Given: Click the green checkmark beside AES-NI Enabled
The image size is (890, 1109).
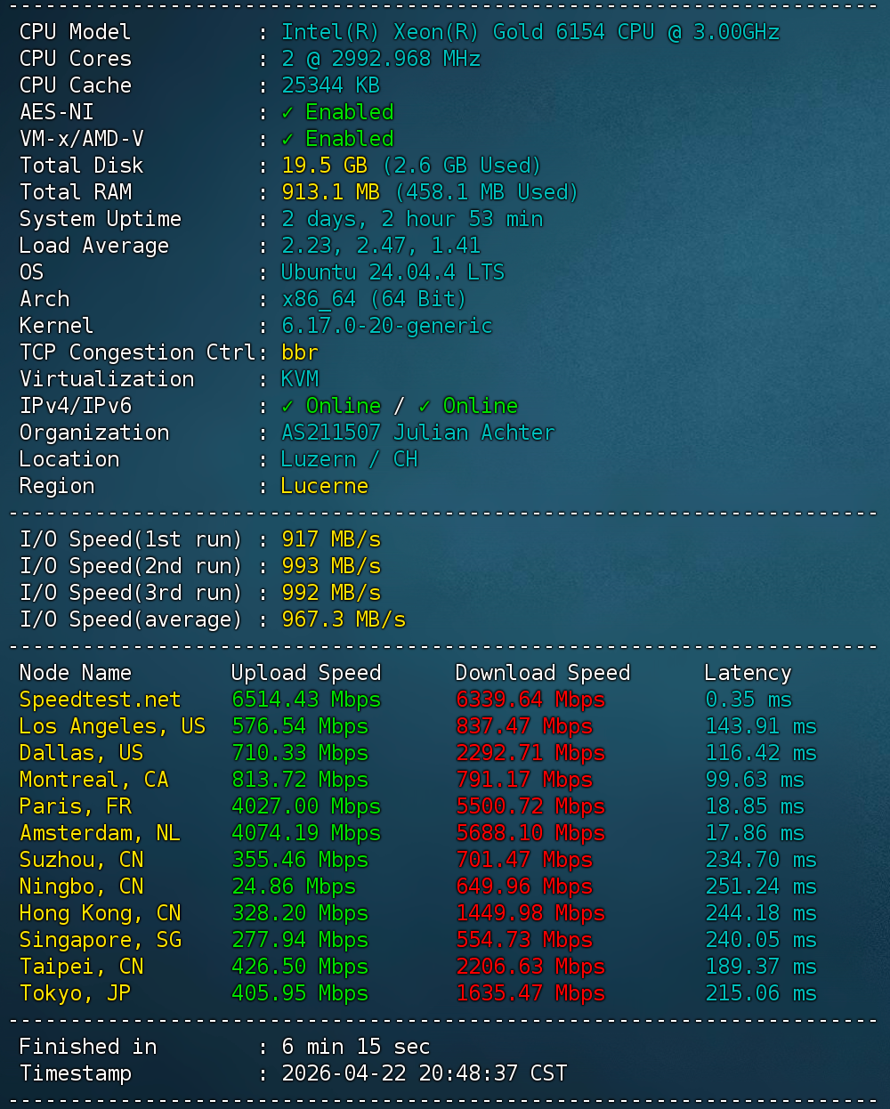Looking at the screenshot, I should coord(287,113).
